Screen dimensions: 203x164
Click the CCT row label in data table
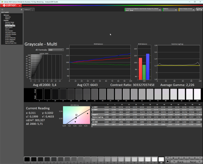click(x=94, y=120)
